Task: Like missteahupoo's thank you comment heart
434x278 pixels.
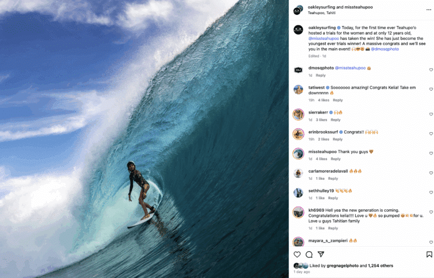Action: [431, 153]
